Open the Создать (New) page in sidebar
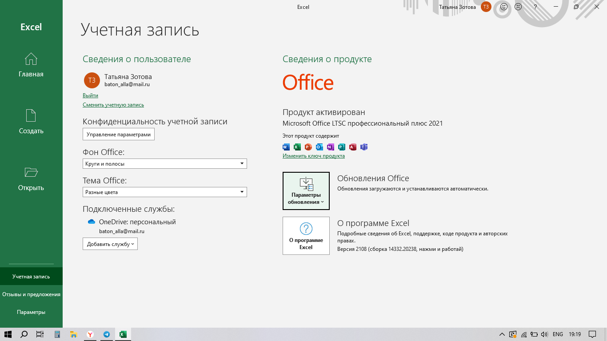 tap(31, 122)
